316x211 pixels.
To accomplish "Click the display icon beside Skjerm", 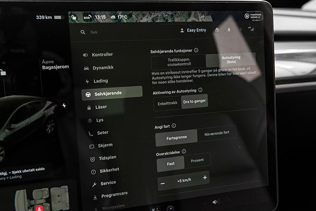I will coord(91,146).
